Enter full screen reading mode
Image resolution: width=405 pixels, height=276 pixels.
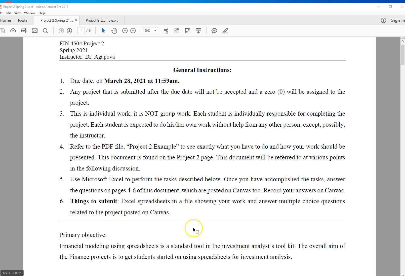tap(187, 31)
